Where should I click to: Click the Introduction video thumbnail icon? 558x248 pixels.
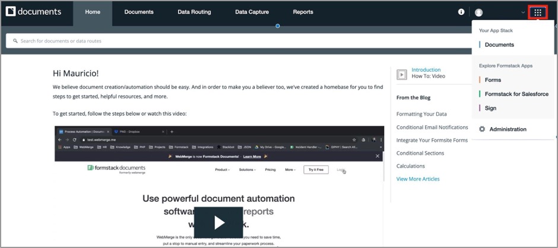pos(402,74)
